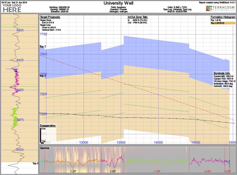Click the -1.29° dip label
The width and height of the screenshot is (237, 175).
[157, 171]
